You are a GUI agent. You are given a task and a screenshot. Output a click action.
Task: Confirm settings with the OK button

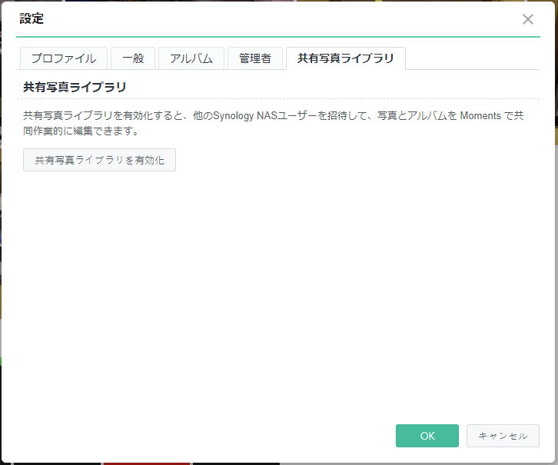(x=427, y=436)
